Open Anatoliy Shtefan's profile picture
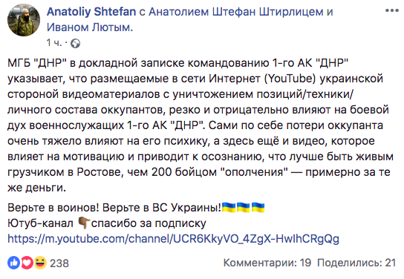 pyautogui.click(x=24, y=20)
